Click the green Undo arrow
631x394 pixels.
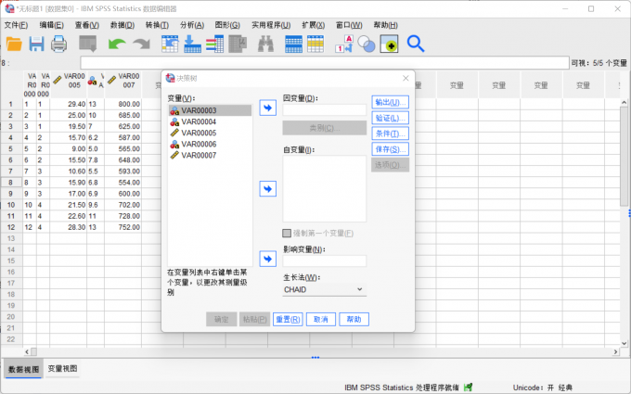click(117, 44)
